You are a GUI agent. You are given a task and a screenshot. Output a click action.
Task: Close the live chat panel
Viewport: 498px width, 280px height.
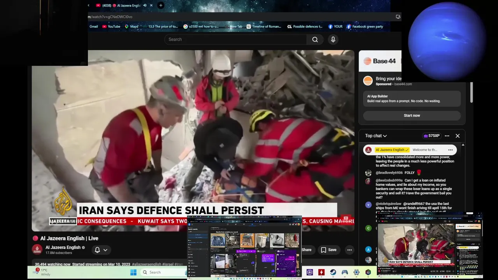[x=458, y=136]
